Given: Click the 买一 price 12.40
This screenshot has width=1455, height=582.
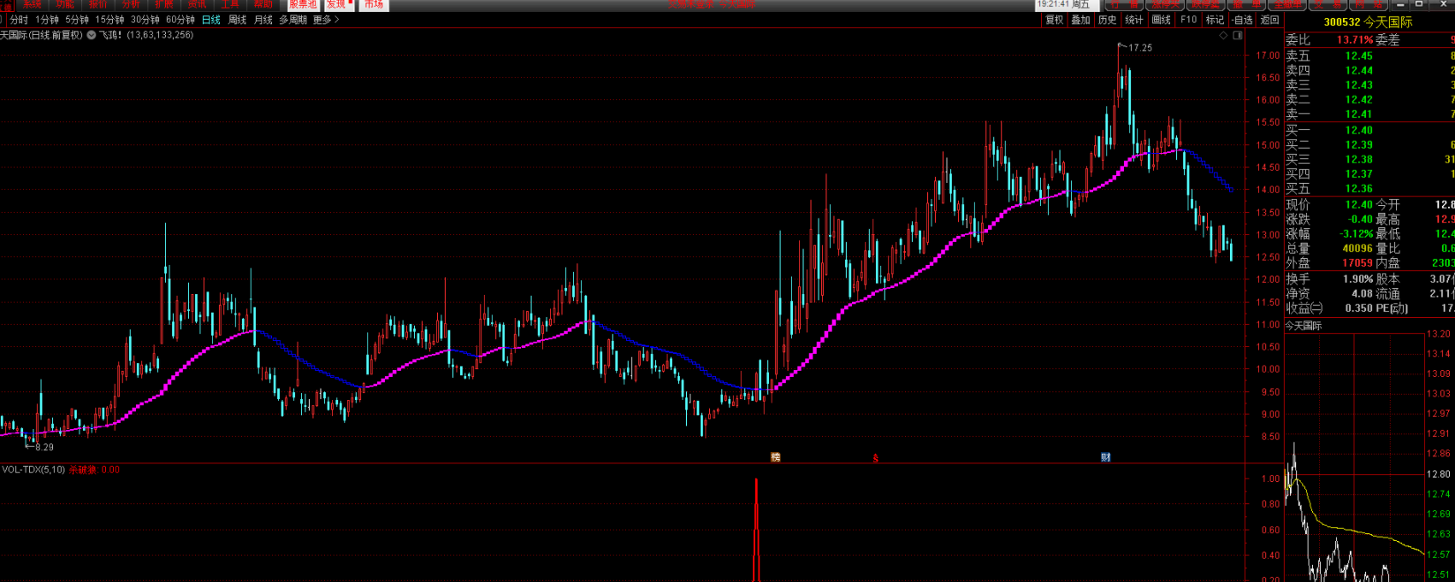Looking at the screenshot, I should (1358, 130).
